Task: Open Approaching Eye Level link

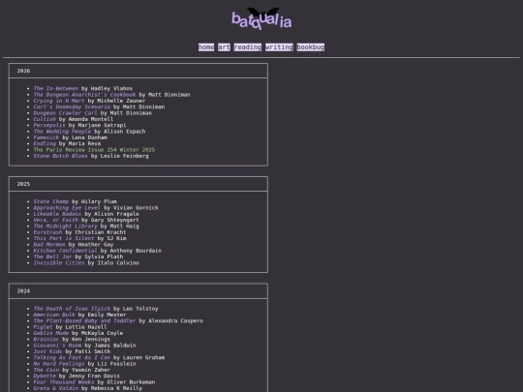Action: (67, 208)
